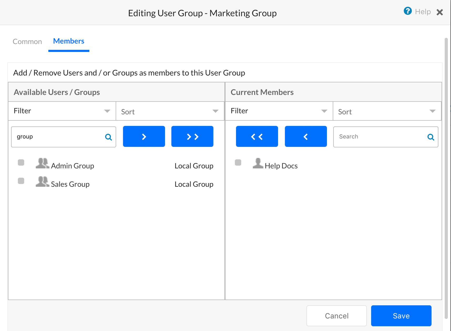Check the Sales Group checkbox
Viewport: 451px width, 331px height.
pyautogui.click(x=21, y=181)
